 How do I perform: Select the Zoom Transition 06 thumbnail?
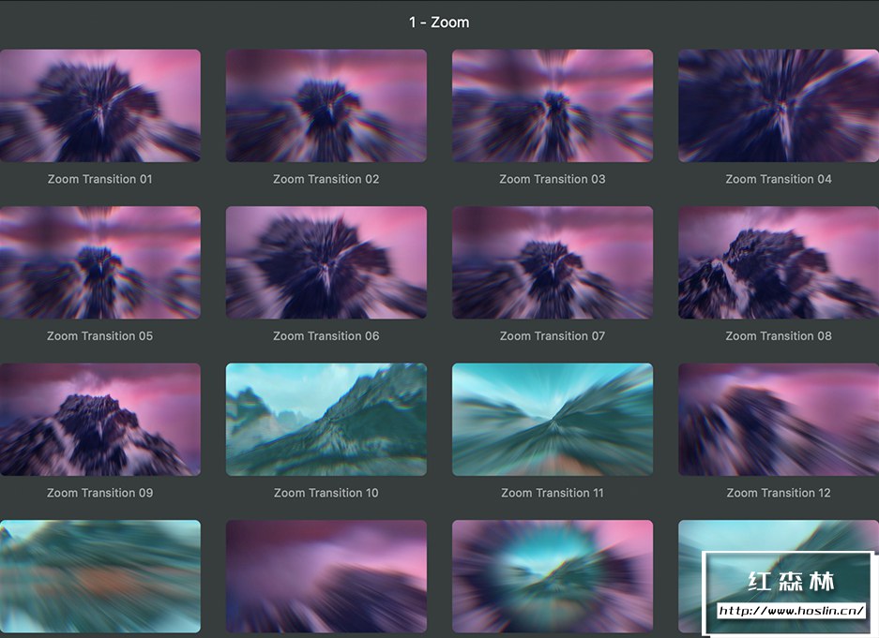(326, 262)
